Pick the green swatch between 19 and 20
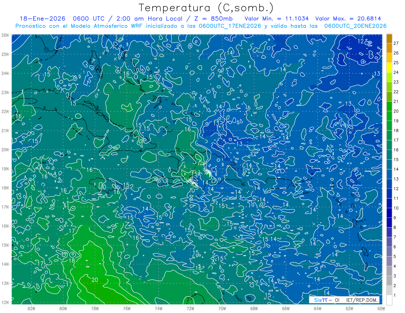 coord(389,116)
